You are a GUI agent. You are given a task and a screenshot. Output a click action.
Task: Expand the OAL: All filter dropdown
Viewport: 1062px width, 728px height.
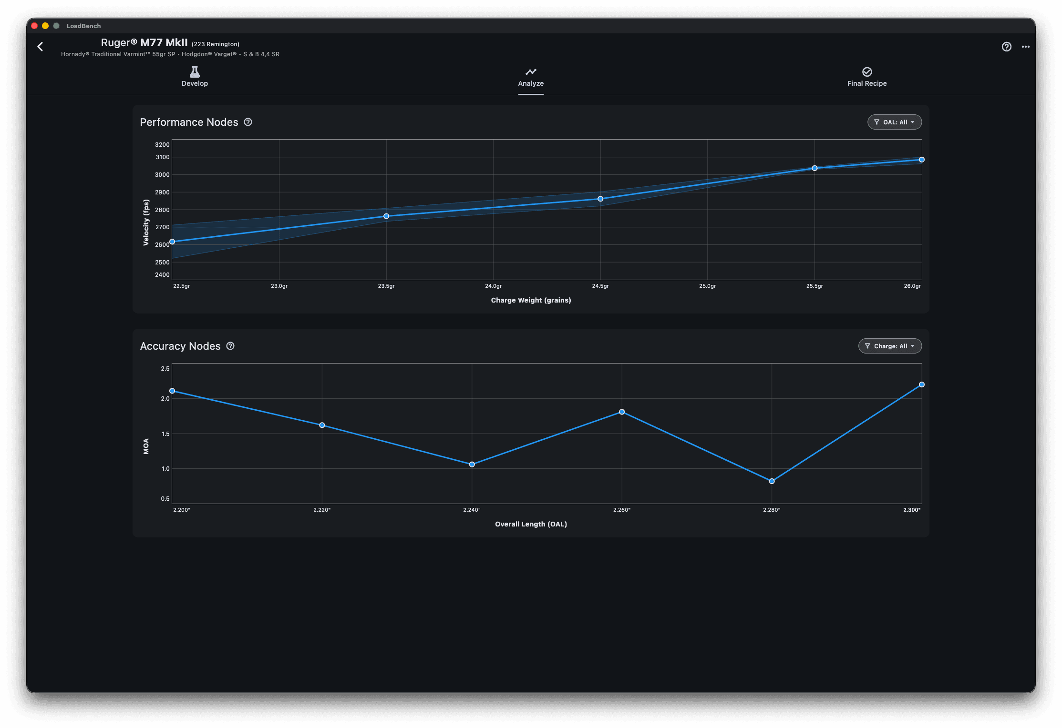pos(894,122)
